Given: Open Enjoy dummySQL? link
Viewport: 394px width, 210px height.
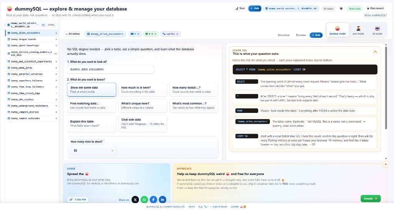Looking at the screenshot, I should point(376,15).
